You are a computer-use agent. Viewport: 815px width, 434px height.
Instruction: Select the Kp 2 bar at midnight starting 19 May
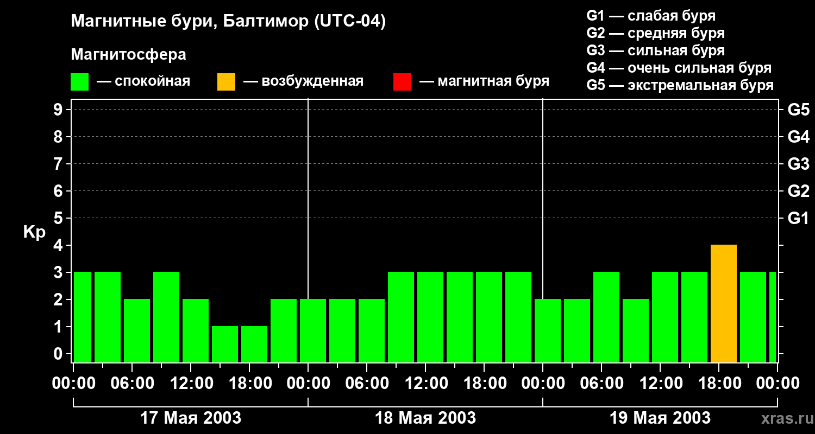point(548,331)
